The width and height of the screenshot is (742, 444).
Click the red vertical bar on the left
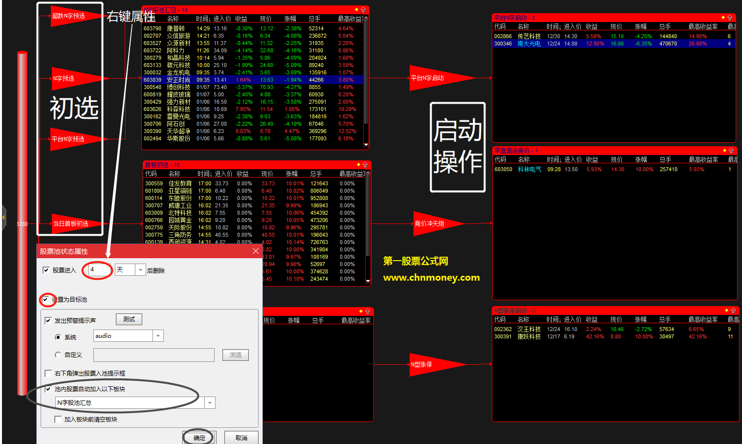tap(22, 222)
